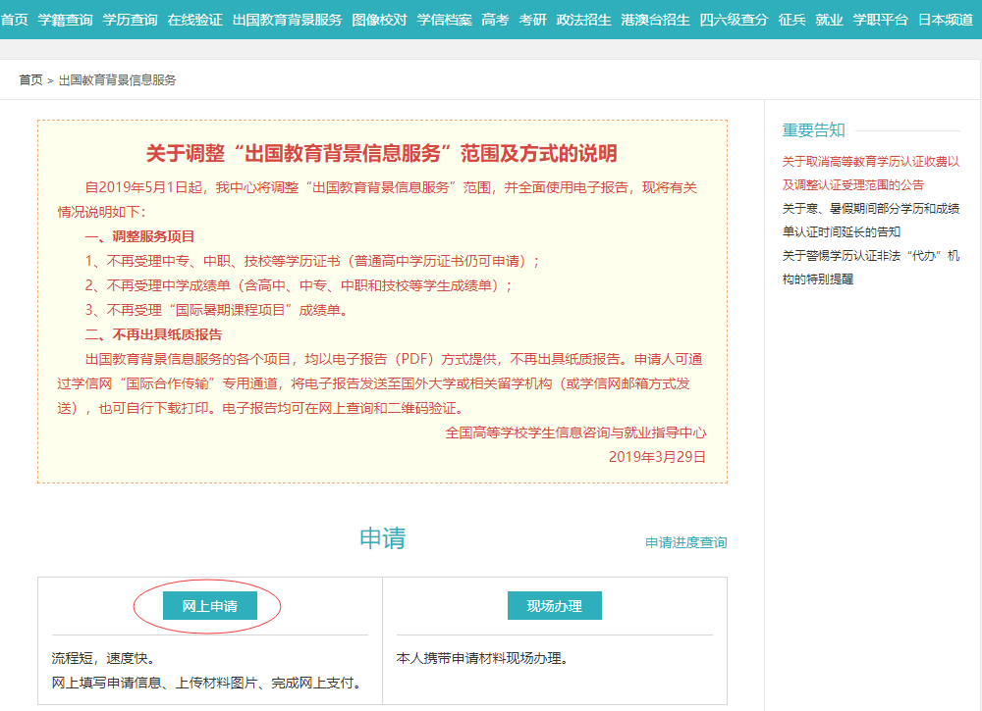The image size is (982, 711).
Task: Click the heading 一、调整服务项目
Action: tap(139, 236)
